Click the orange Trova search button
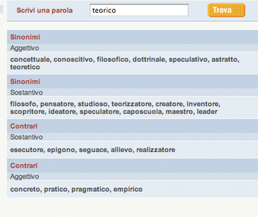 (x=222, y=10)
